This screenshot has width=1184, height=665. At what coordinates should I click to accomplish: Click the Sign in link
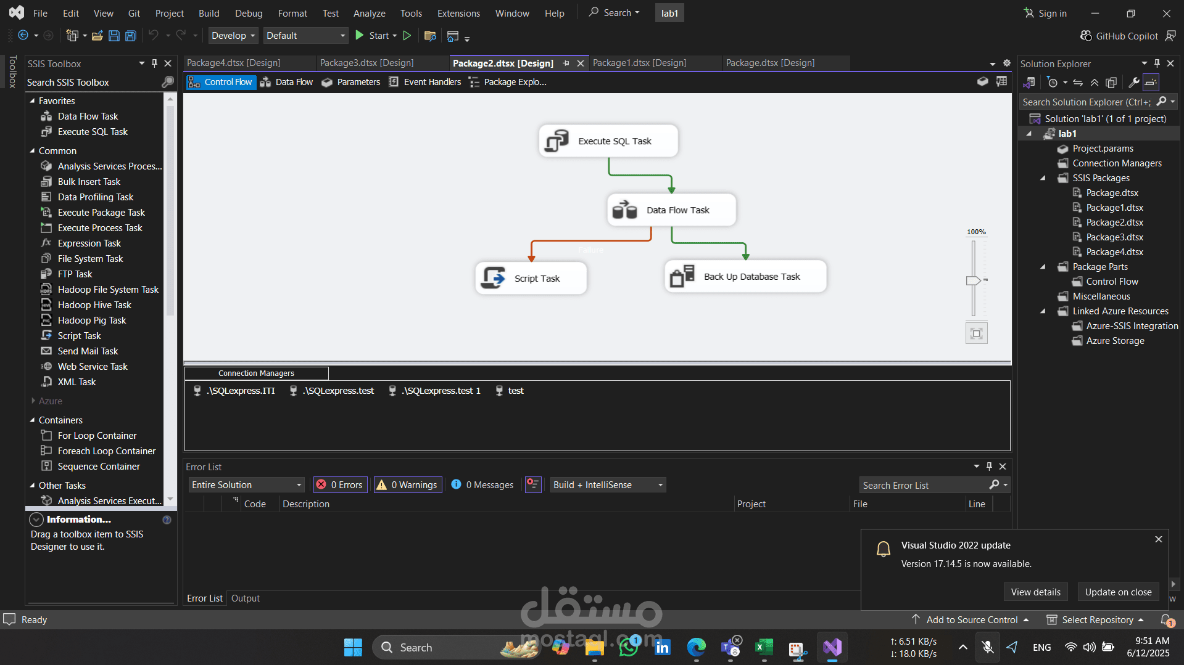click(x=1046, y=13)
